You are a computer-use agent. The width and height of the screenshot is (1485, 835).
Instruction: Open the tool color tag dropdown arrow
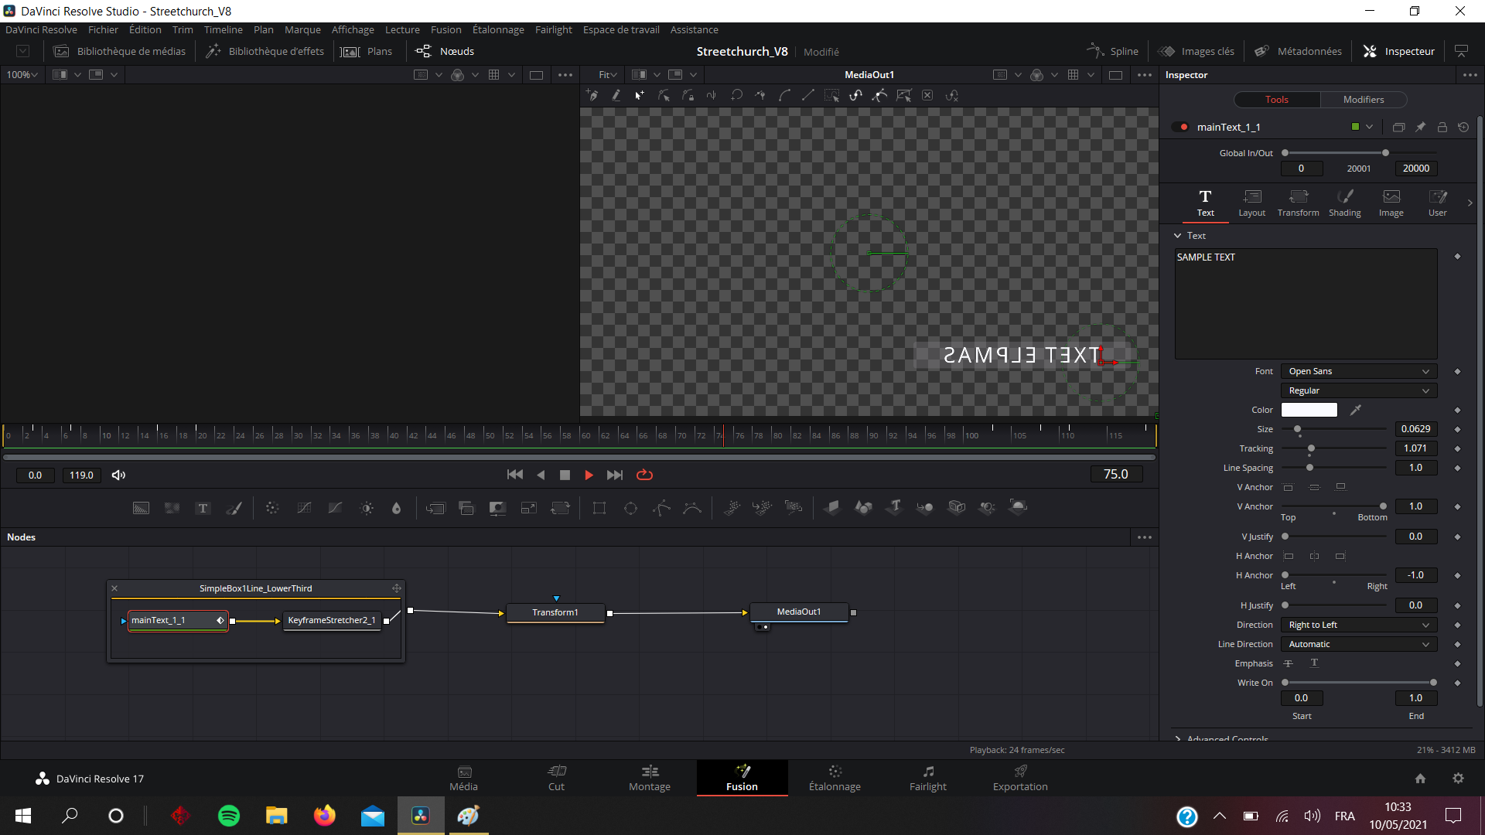coord(1369,127)
